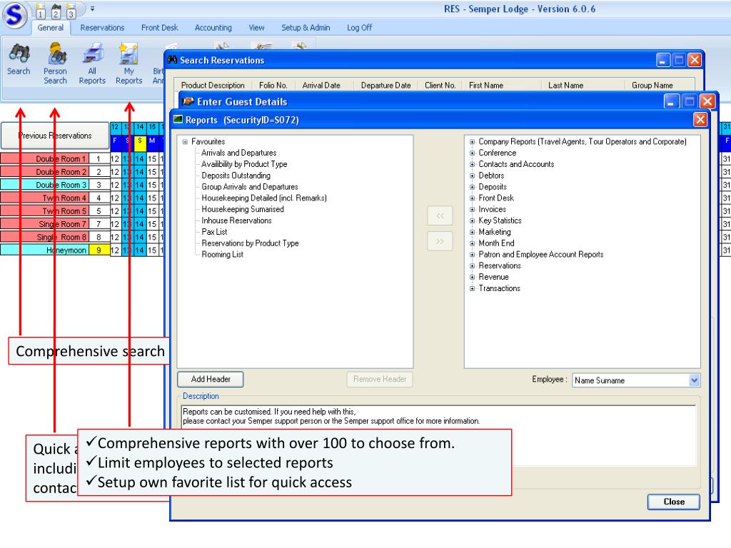Select Rooming List favourite
Viewport: 731px width, 548px height.
tap(223, 255)
